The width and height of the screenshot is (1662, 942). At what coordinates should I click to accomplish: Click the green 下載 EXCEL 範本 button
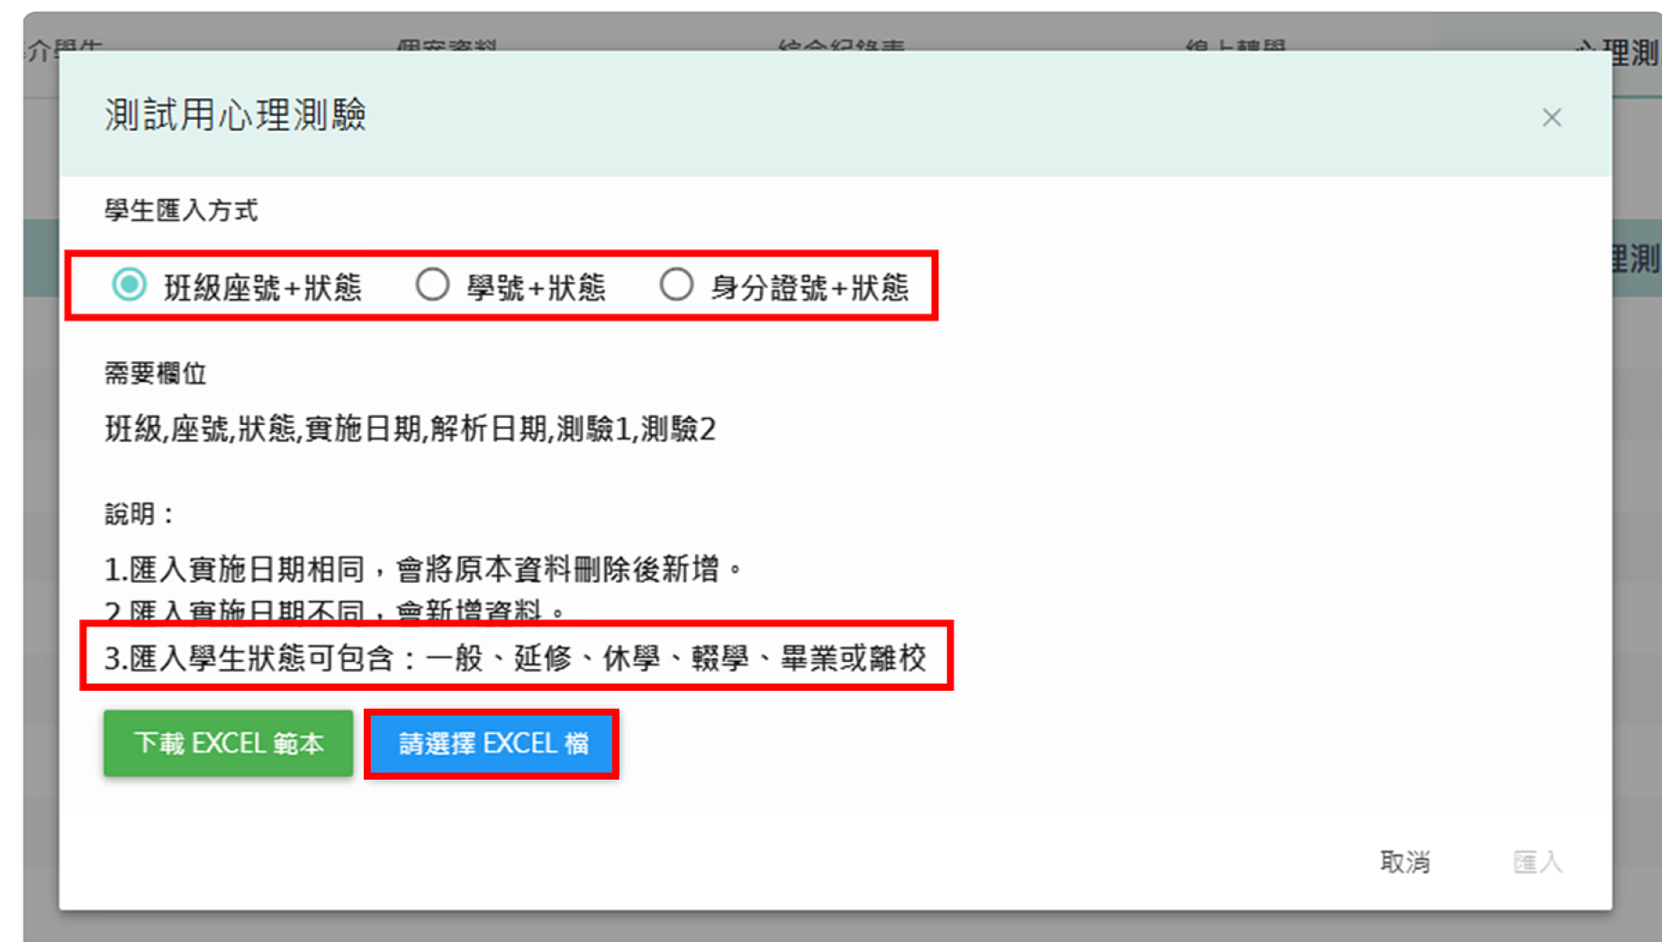(229, 743)
